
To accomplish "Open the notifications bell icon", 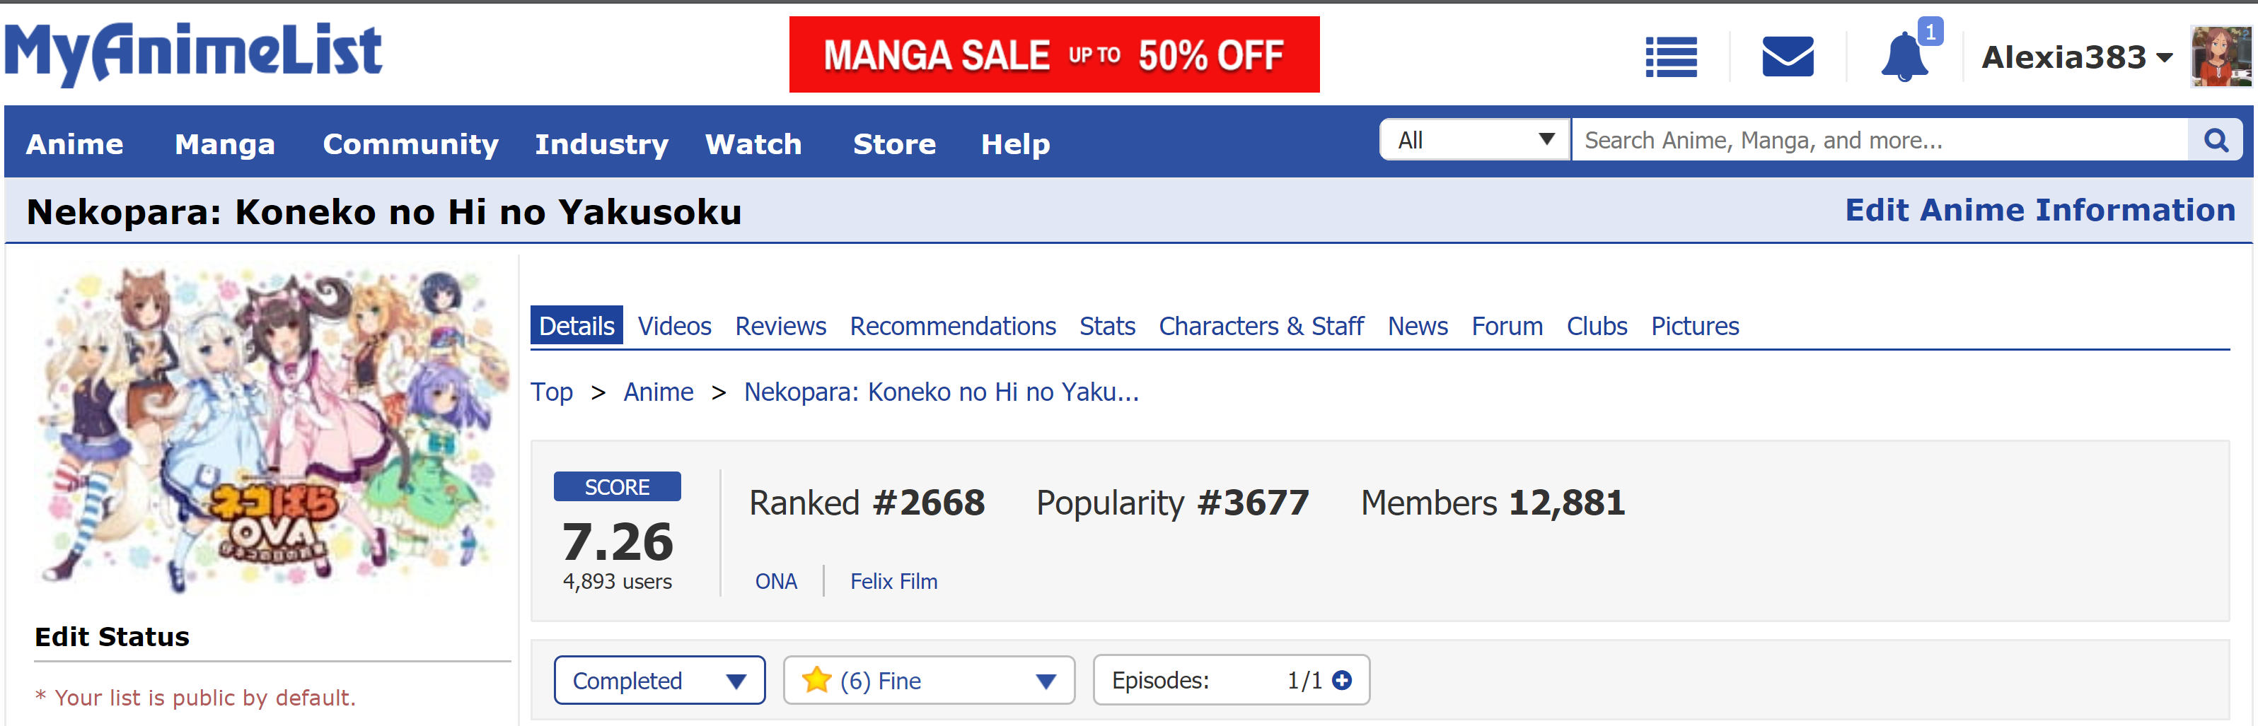I will click(x=1904, y=58).
